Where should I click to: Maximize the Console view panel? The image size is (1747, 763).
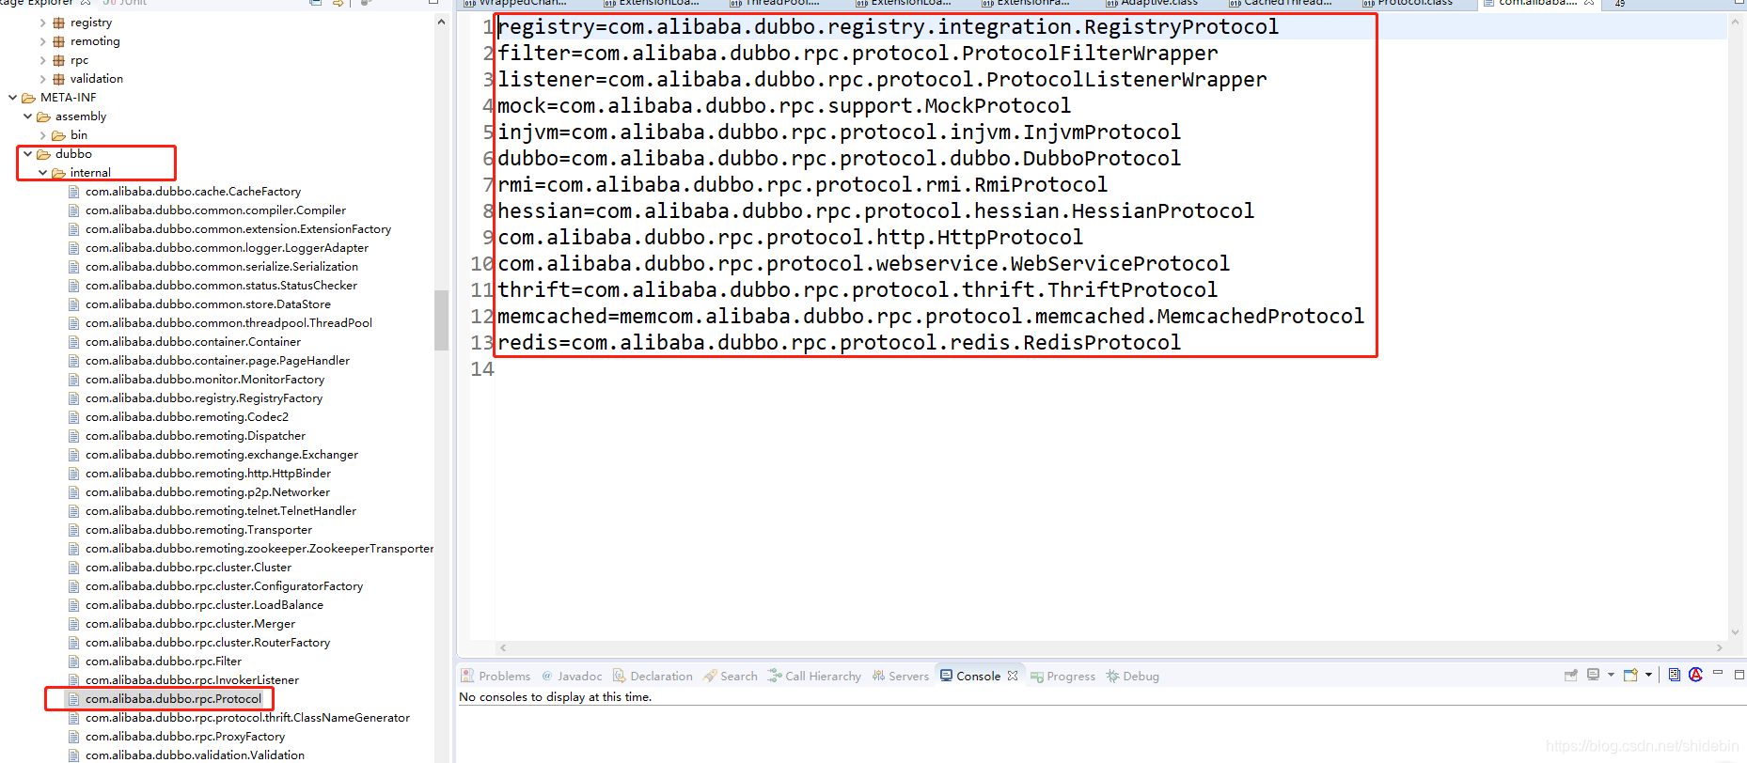coord(1739,674)
